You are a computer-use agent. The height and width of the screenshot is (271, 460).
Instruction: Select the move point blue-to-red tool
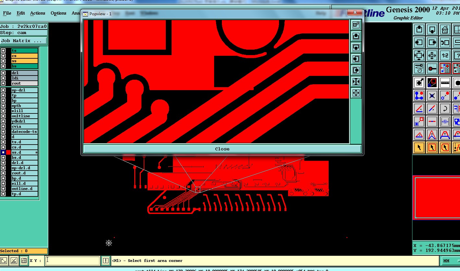click(x=445, y=96)
